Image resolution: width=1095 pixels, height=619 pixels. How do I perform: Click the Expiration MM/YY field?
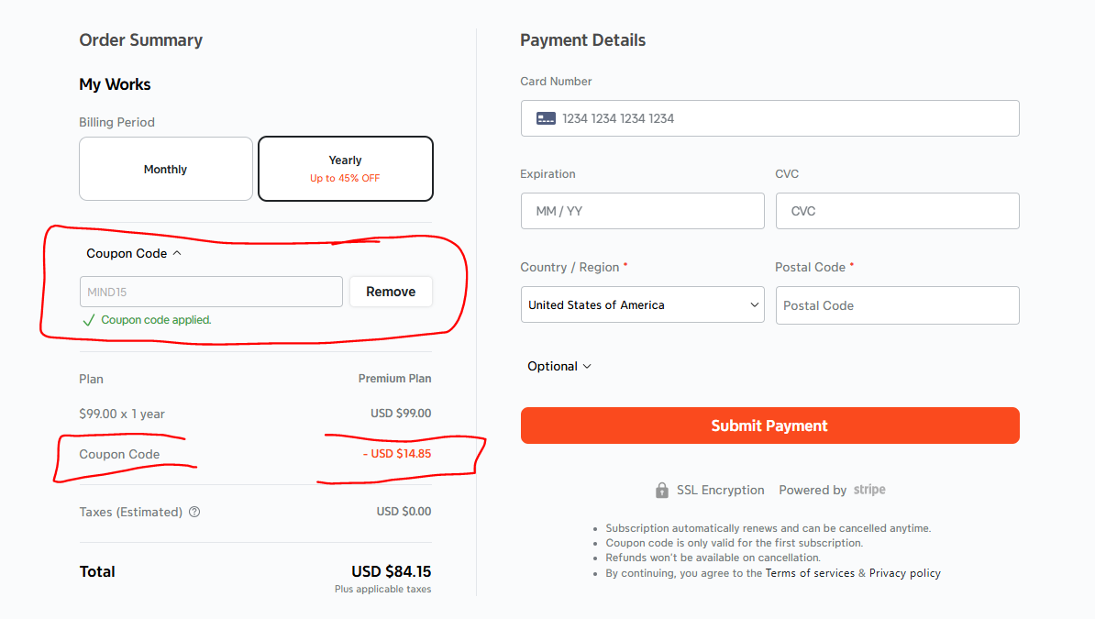click(x=642, y=210)
